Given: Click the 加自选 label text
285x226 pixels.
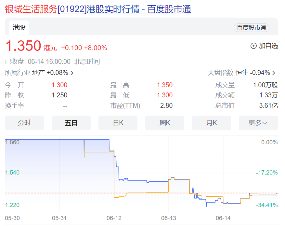Looking at the screenshot, I should click(x=268, y=46).
